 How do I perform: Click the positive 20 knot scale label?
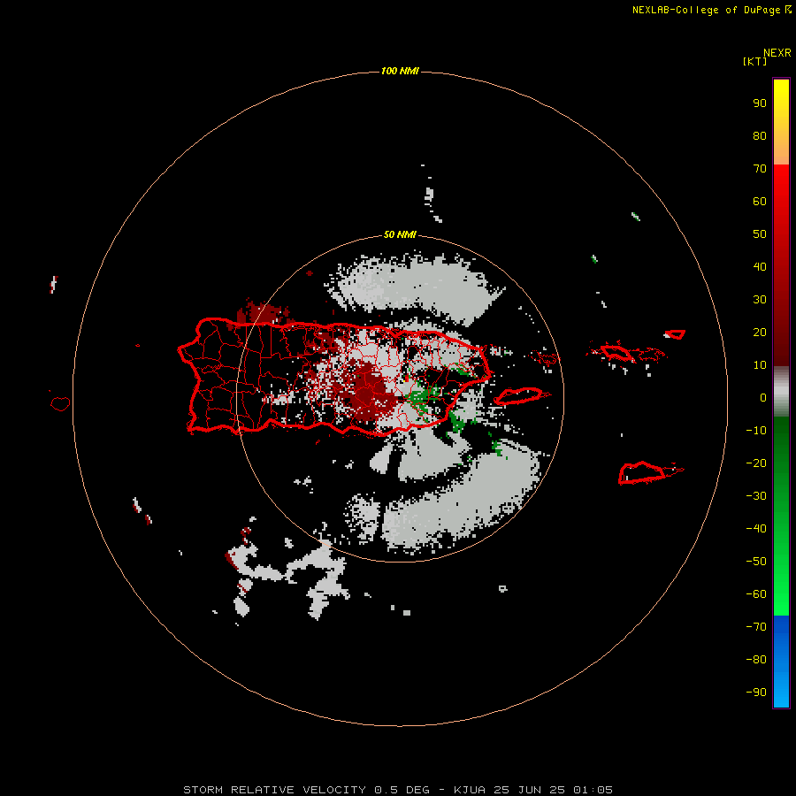coord(760,333)
